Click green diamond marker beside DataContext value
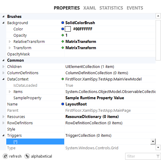Image resolution: width=161 pixels, height=160 pixels. point(63,79)
